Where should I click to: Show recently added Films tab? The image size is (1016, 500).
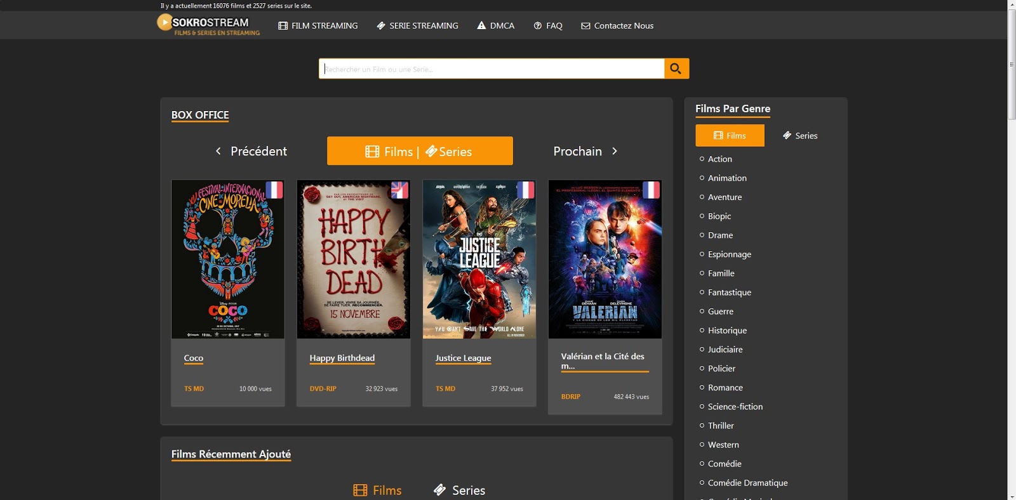[377, 490]
